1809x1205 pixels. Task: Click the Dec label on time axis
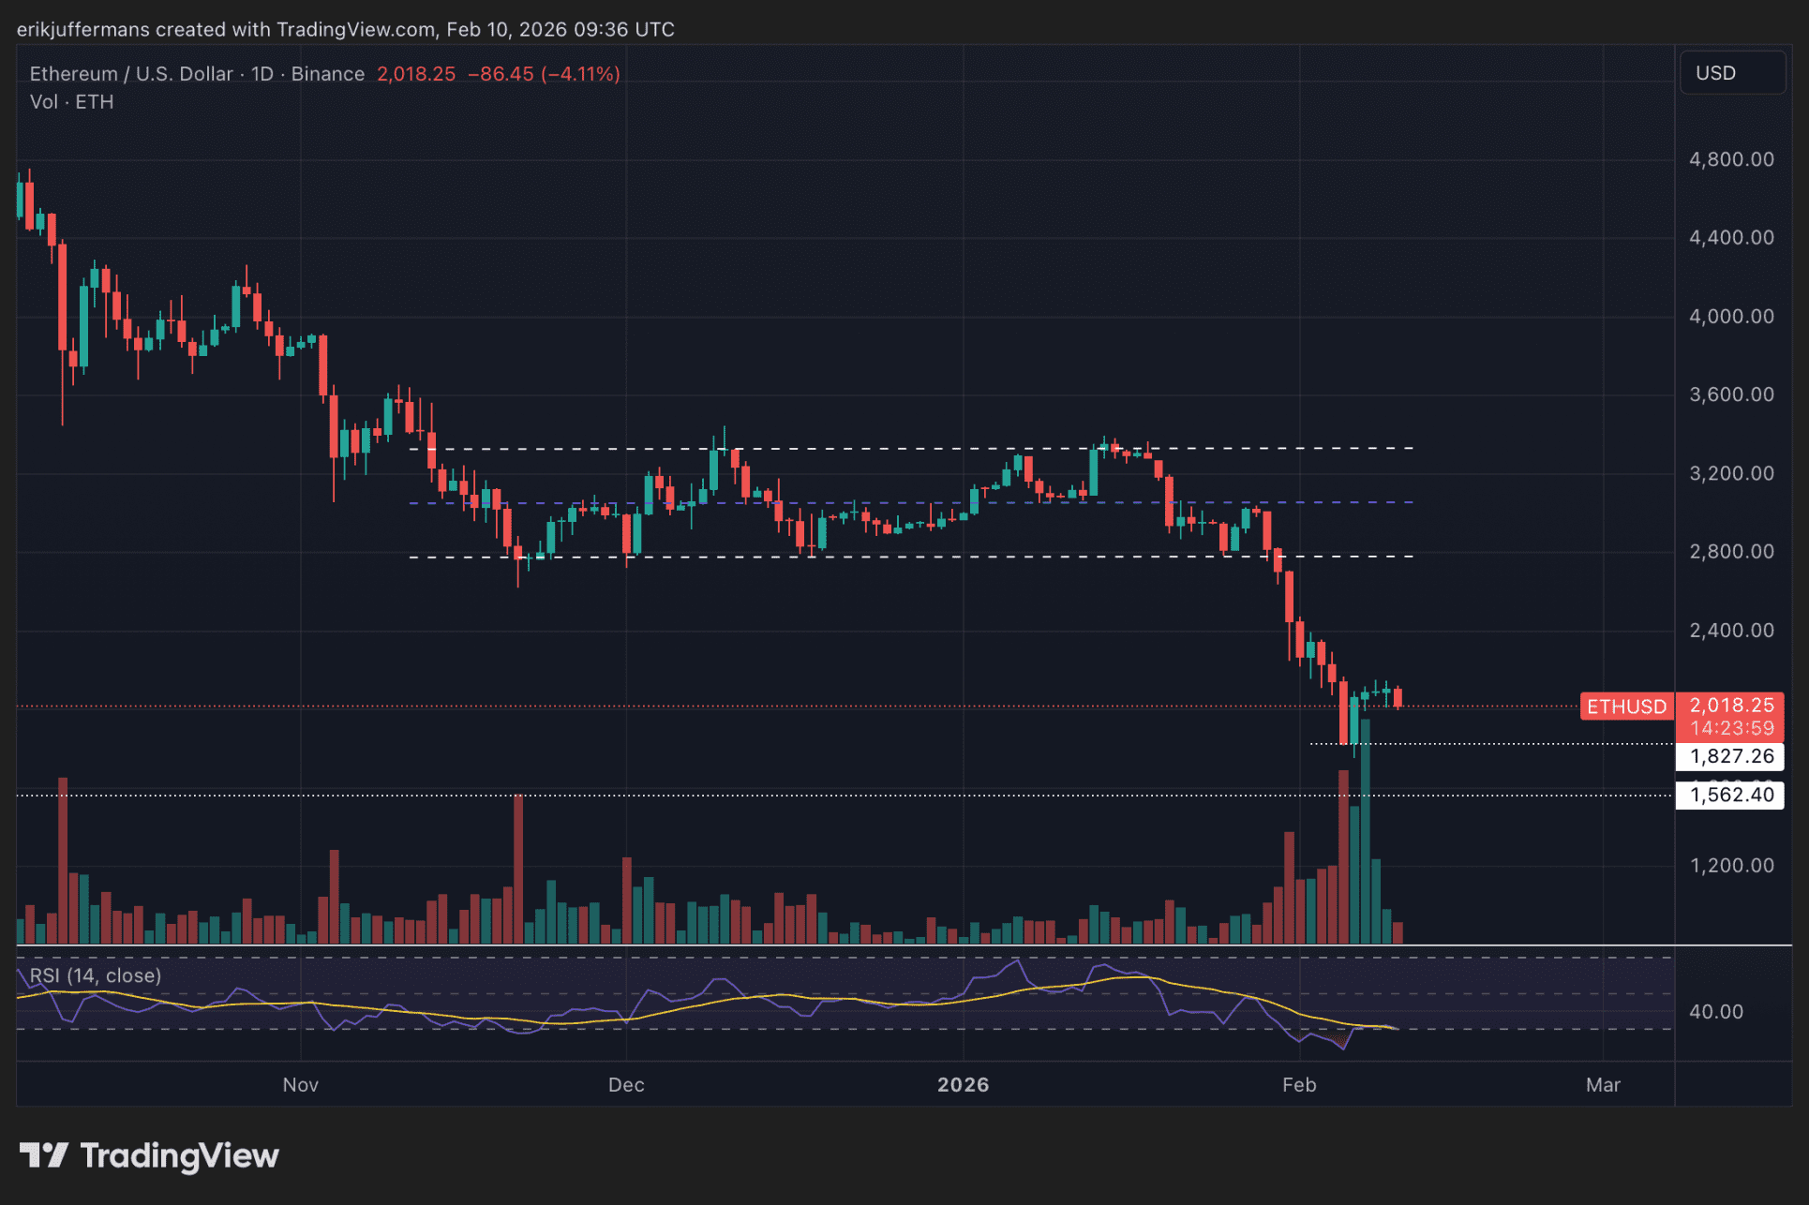coord(626,1085)
